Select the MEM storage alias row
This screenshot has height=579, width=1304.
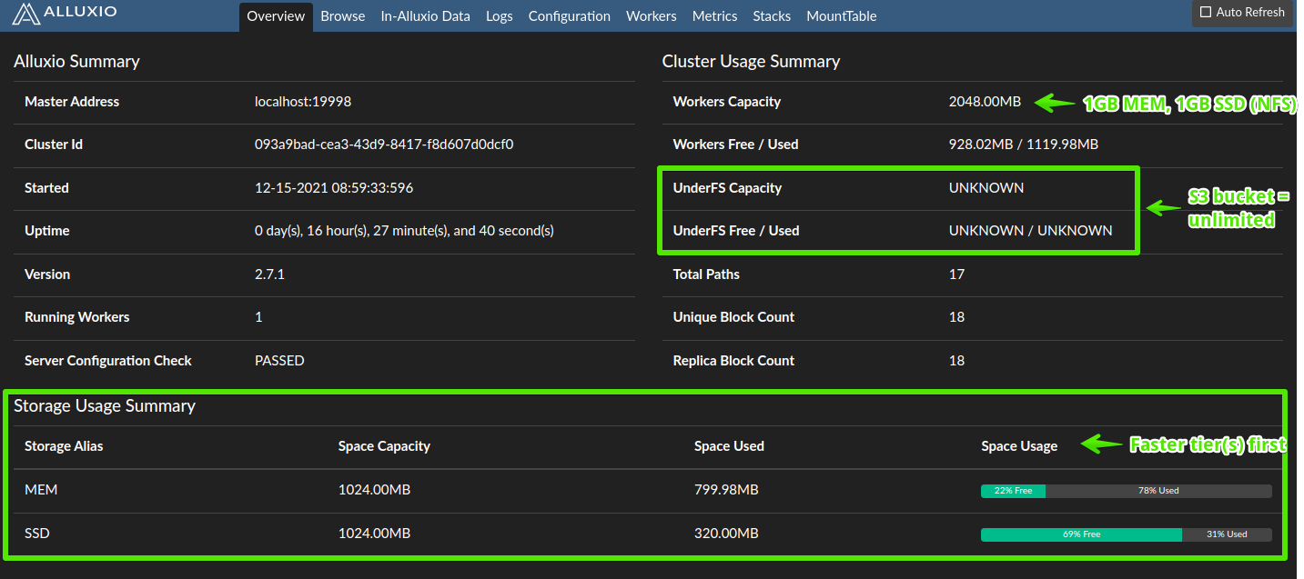(x=646, y=491)
